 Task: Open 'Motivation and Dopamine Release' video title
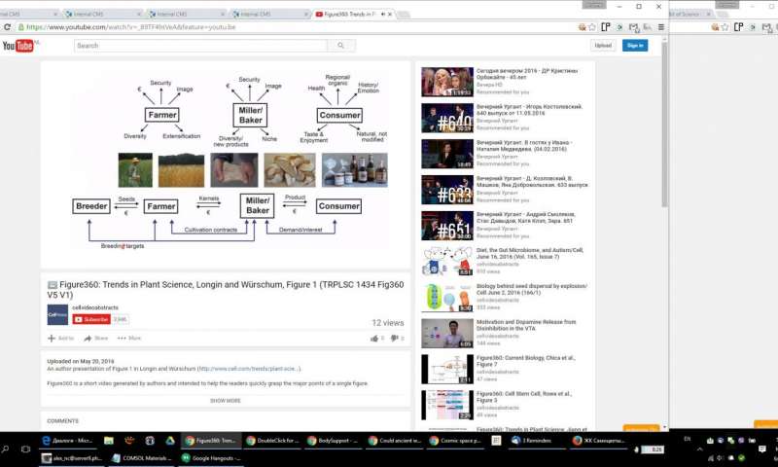[x=526, y=325]
